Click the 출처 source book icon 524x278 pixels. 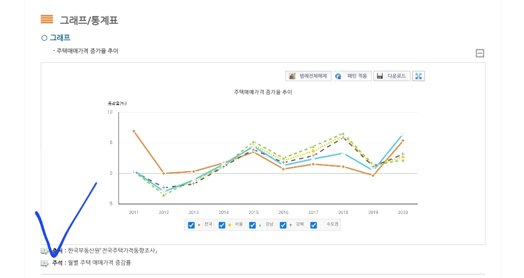coord(45,251)
